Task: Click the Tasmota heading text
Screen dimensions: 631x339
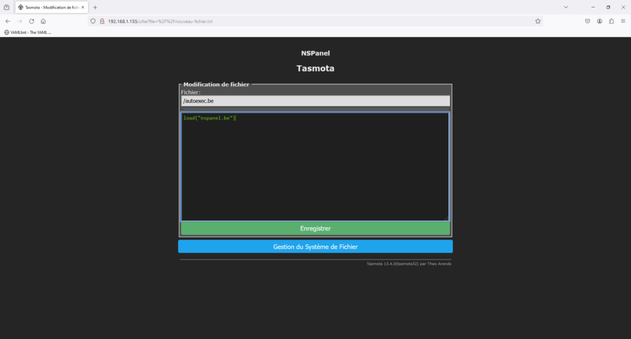Action: coord(315,68)
